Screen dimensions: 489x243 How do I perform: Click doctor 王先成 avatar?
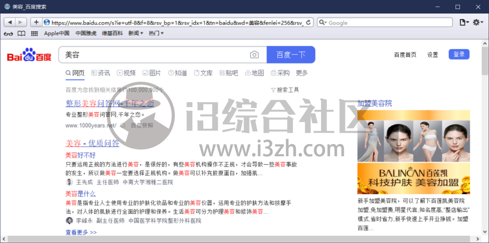(x=69, y=182)
